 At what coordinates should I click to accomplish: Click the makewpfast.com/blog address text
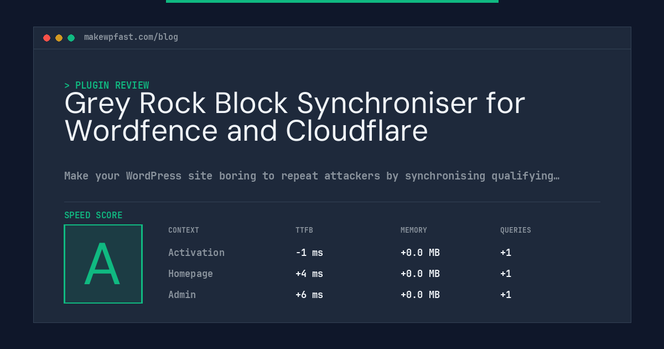(x=131, y=37)
